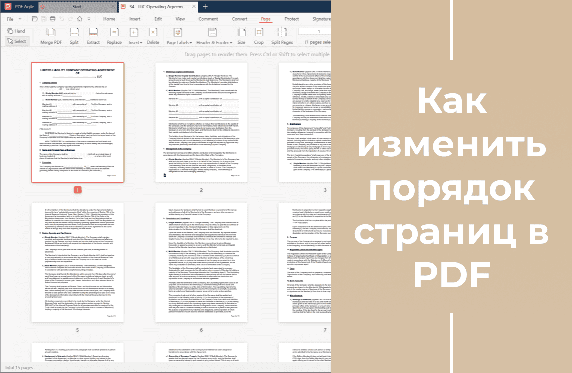This screenshot has height=373, width=572.
Task: Click the Print icon in quick toolbar
Action: coord(52,19)
